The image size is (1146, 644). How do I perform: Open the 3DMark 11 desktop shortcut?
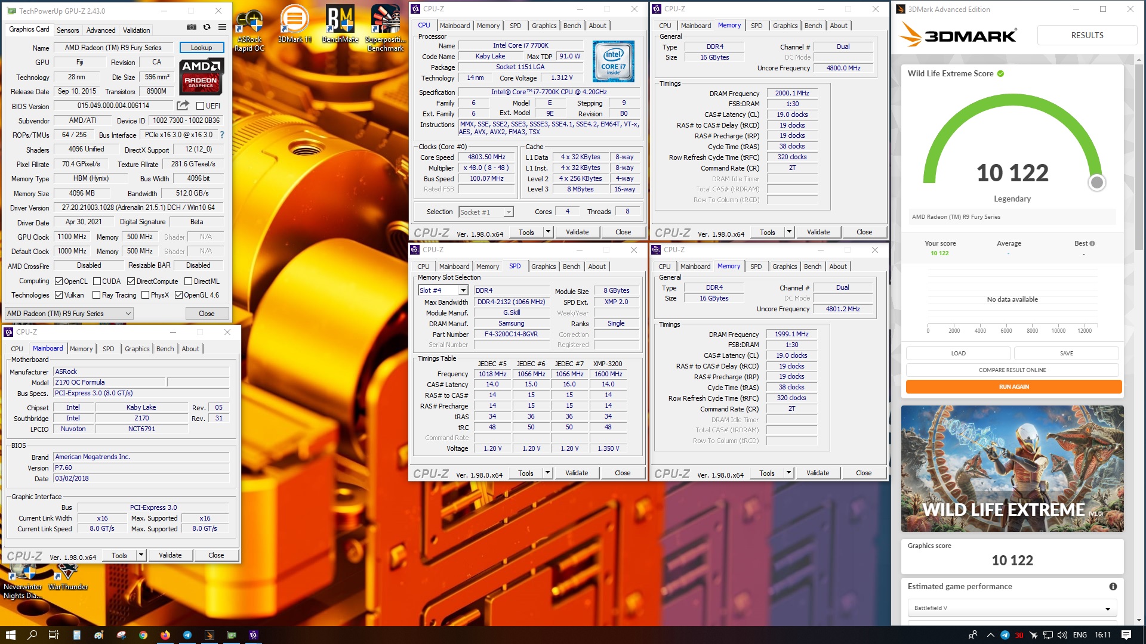294,24
